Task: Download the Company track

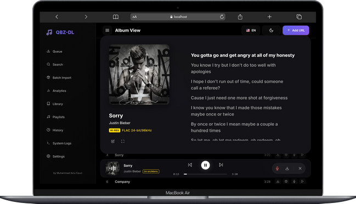Action: tap(278, 182)
